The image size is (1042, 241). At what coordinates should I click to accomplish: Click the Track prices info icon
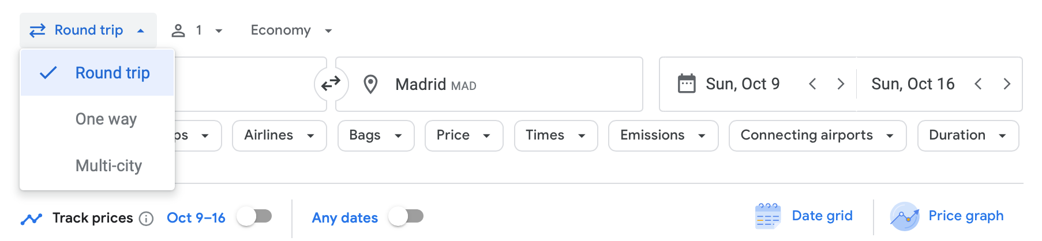pyautogui.click(x=147, y=219)
